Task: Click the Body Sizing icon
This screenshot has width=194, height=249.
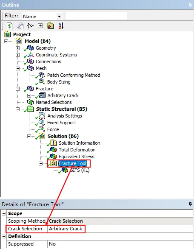Action: [42, 81]
